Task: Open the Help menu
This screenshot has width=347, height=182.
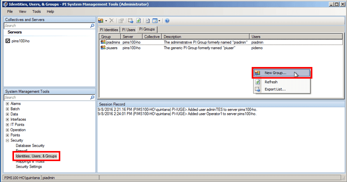Action: [50, 12]
